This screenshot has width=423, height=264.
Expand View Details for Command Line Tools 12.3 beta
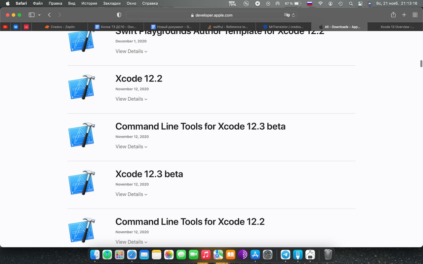click(131, 147)
